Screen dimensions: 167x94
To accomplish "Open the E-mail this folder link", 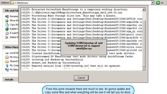I will 14,33.
